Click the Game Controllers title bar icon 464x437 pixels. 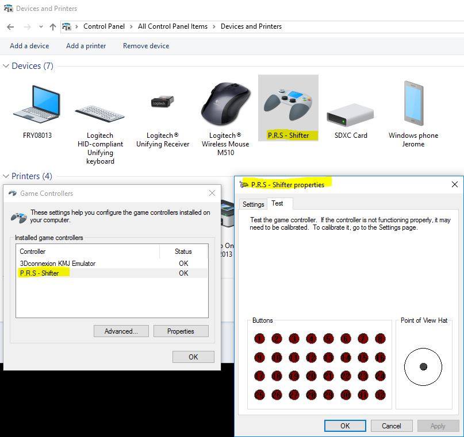[x=13, y=194]
